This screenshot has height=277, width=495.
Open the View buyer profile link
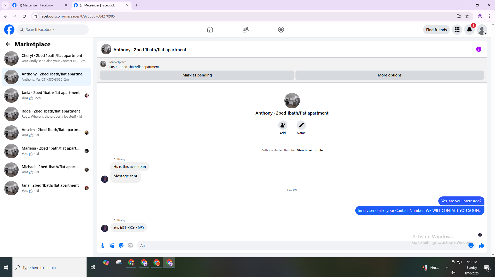pos(310,150)
